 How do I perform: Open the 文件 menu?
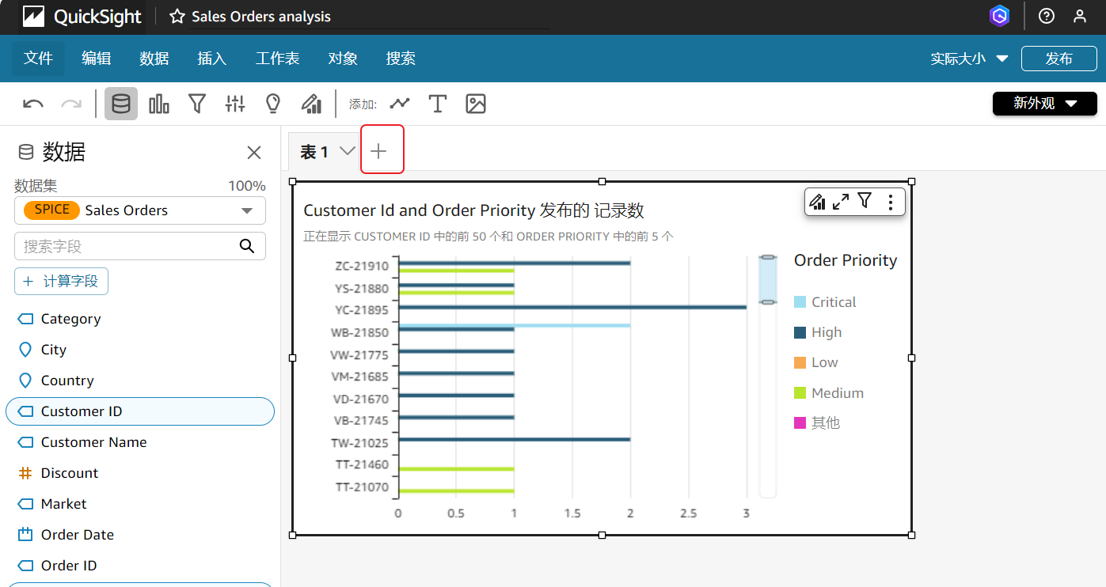(38, 59)
